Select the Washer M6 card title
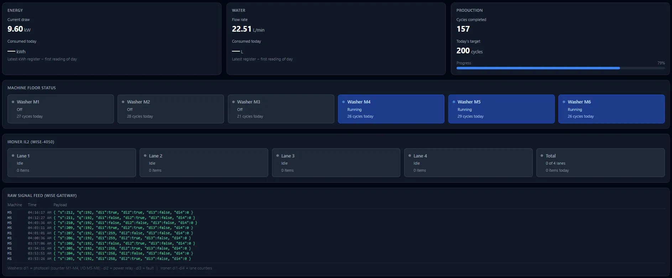 pos(579,102)
